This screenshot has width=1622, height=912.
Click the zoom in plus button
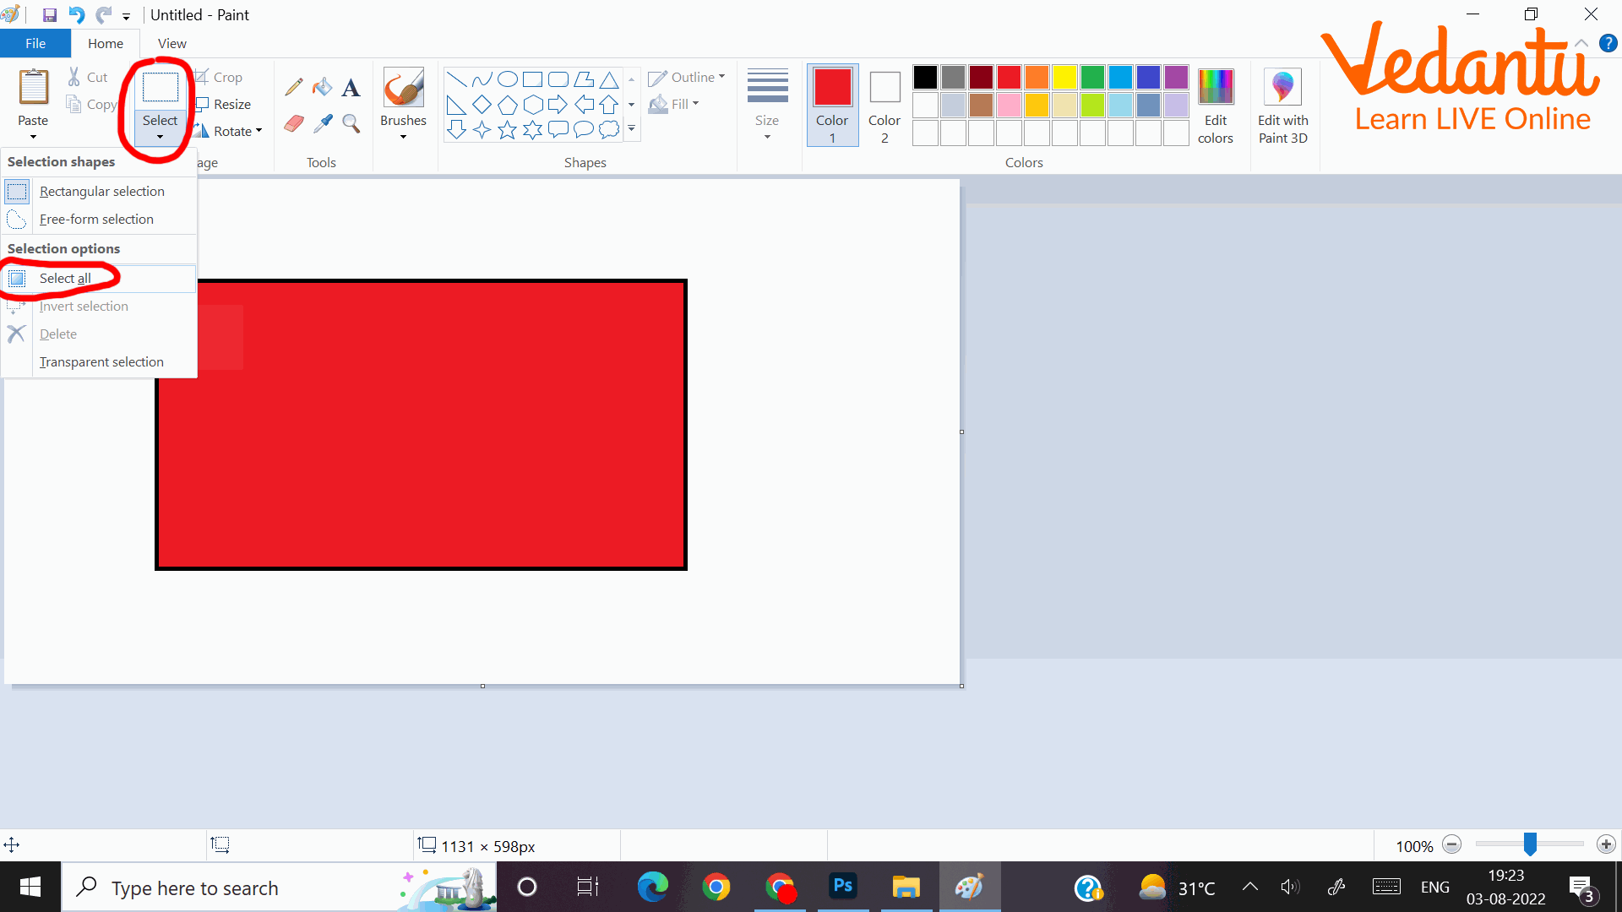click(x=1606, y=844)
